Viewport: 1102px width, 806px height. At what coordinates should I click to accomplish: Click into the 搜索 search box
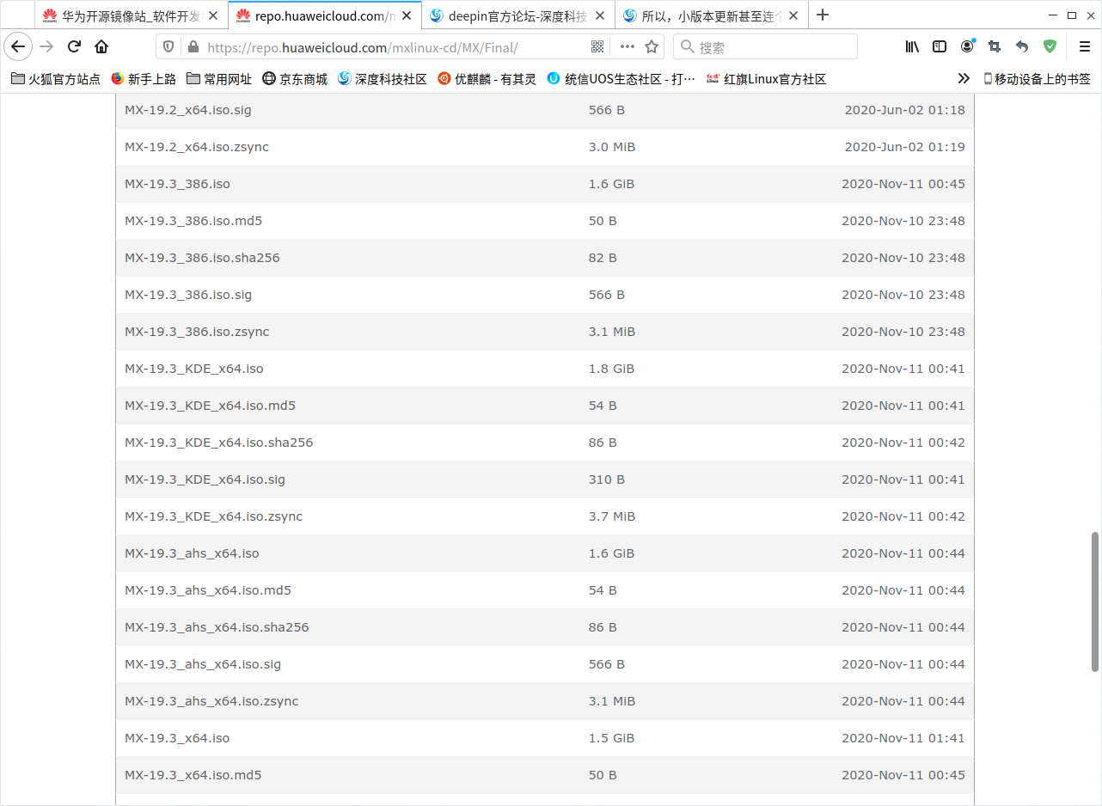(x=765, y=47)
